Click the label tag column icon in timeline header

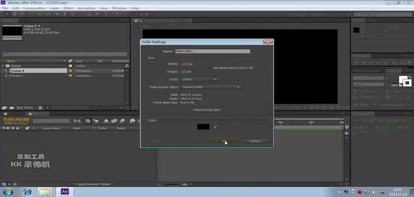pyautogui.click(x=27, y=128)
